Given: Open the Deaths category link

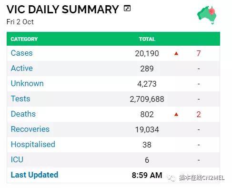Looking at the screenshot, I should click(23, 114).
